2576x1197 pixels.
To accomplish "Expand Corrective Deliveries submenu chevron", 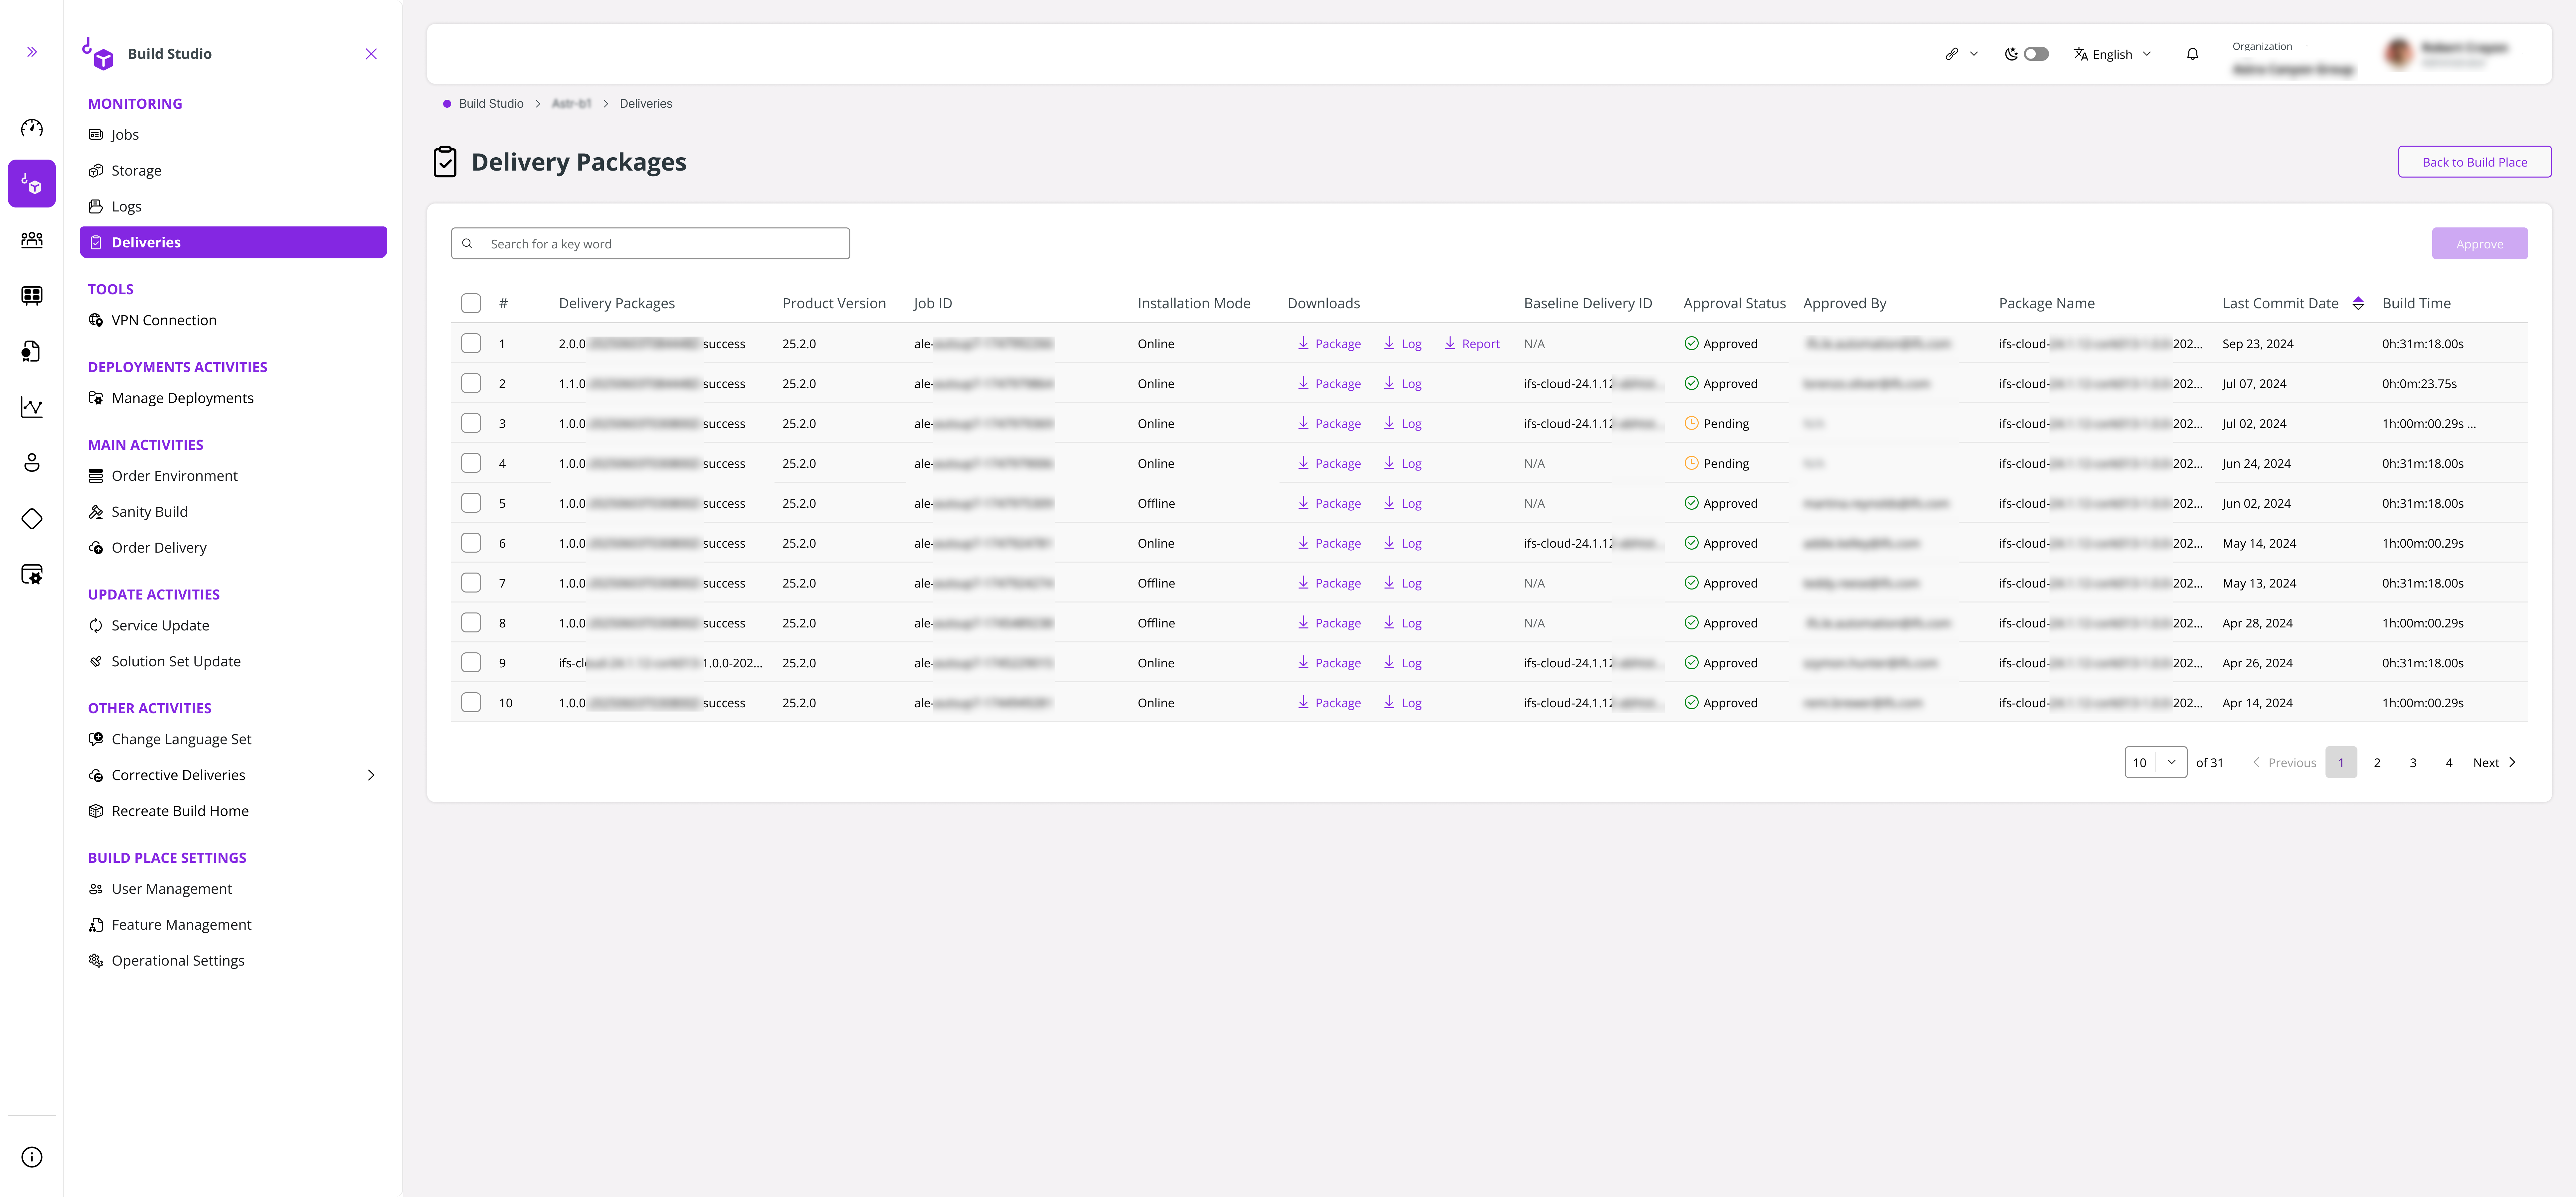I will (x=371, y=775).
